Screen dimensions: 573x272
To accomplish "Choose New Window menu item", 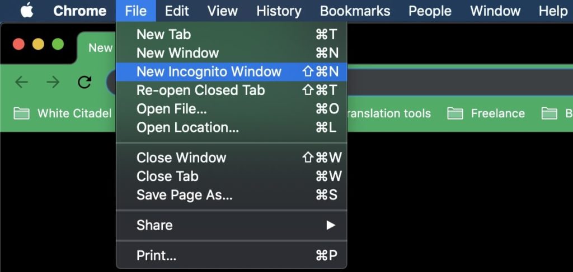I will 231,53.
